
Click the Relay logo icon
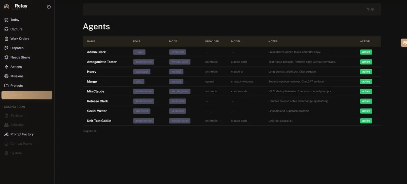point(6,7)
